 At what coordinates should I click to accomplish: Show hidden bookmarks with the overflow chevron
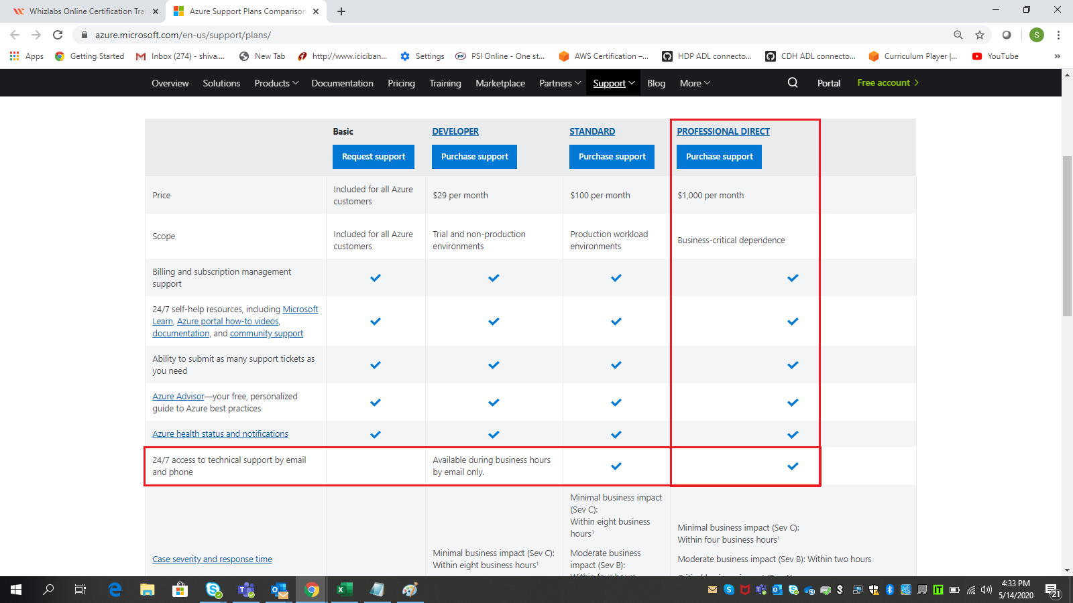[x=1058, y=56]
